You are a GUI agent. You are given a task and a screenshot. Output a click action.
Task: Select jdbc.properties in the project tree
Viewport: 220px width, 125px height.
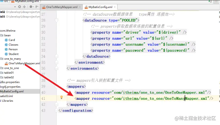pyautogui.click(x=10, y=82)
